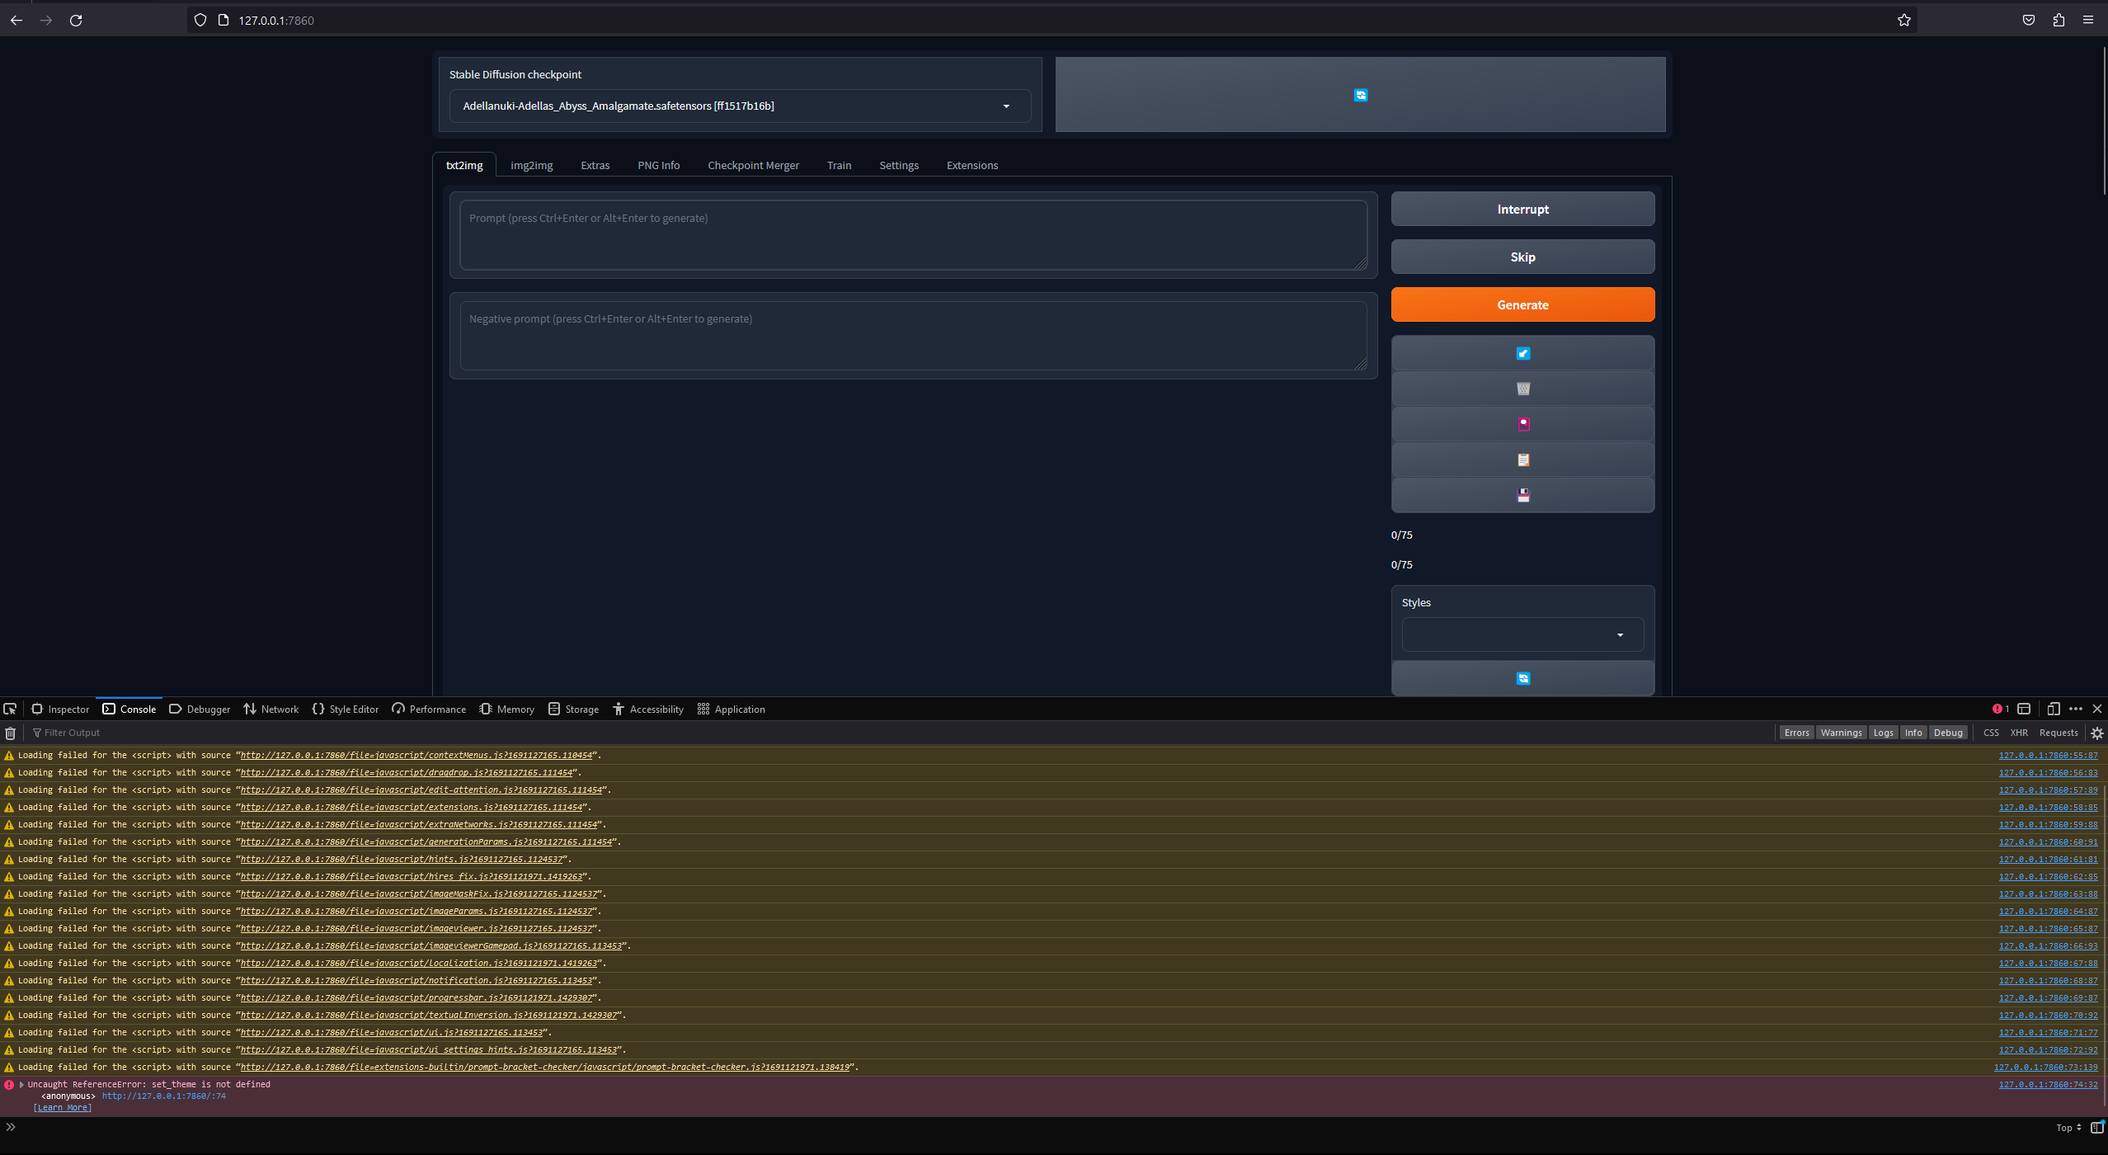Expand the first console error entry

point(21,1084)
